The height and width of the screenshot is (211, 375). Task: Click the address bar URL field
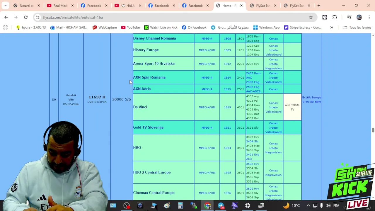click(x=173, y=17)
